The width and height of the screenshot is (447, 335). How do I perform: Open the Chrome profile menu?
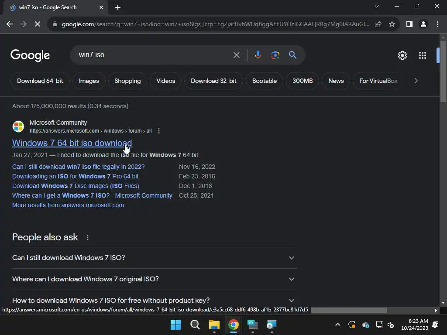coord(423,24)
